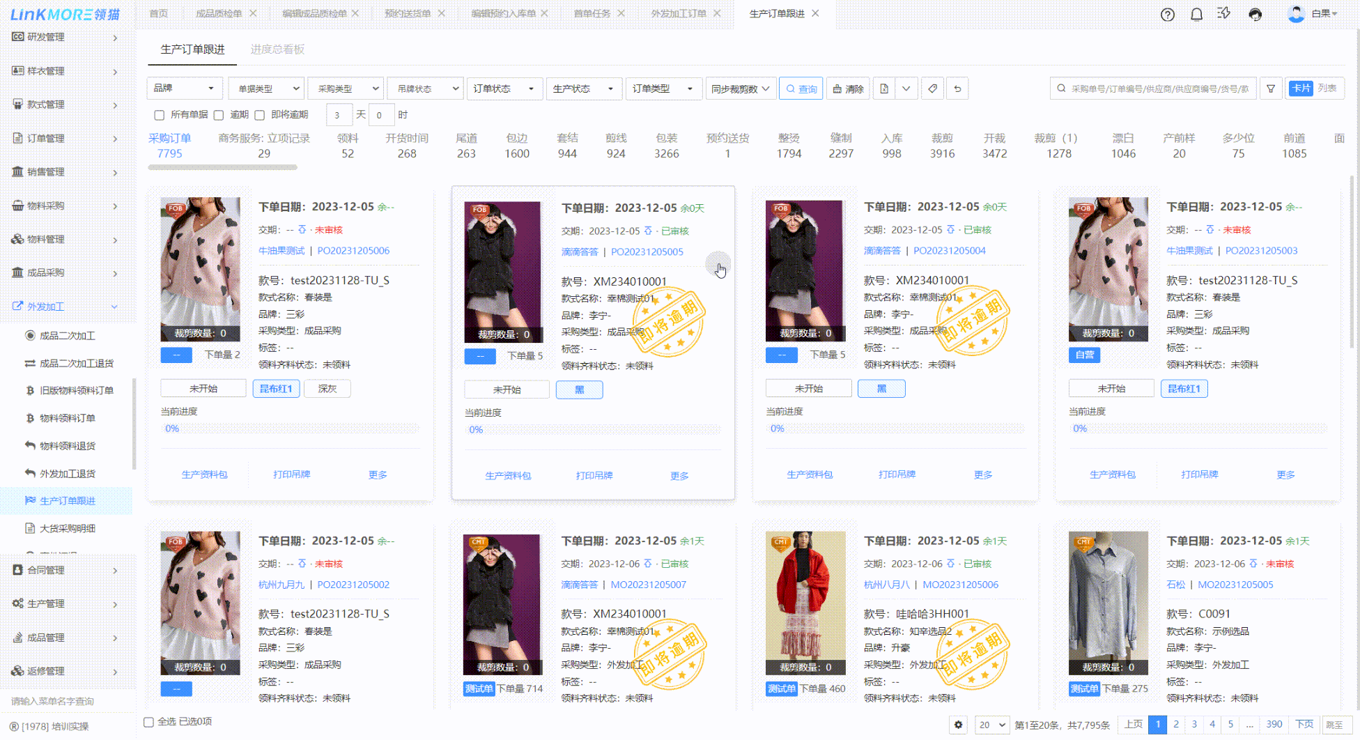
Task: Tick the 全选 select-all checkbox
Action: (149, 722)
